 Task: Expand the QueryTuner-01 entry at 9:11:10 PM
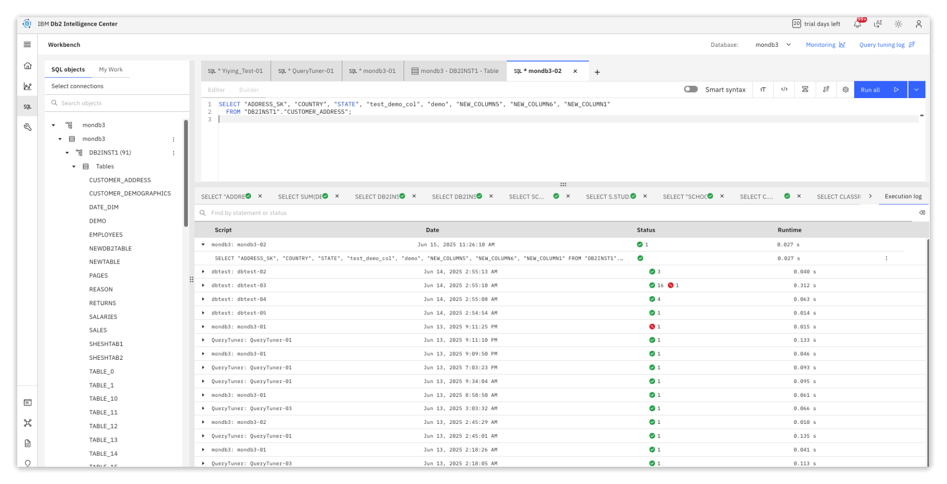[203, 340]
